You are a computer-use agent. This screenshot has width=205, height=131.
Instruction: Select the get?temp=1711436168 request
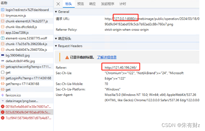click(x=27, y=84)
